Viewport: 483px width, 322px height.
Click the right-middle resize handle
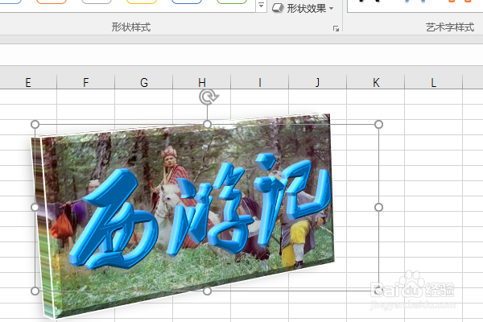pos(378,208)
